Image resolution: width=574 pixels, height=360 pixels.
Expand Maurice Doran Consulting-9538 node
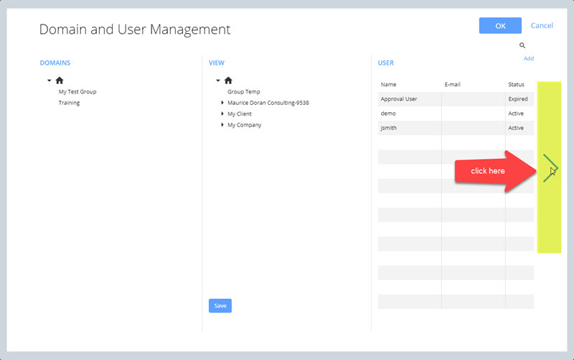222,103
